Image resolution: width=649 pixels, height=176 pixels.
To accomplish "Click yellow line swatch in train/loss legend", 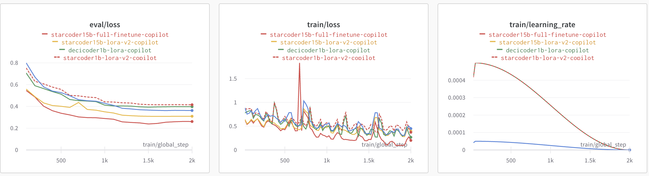I will click(x=274, y=42).
